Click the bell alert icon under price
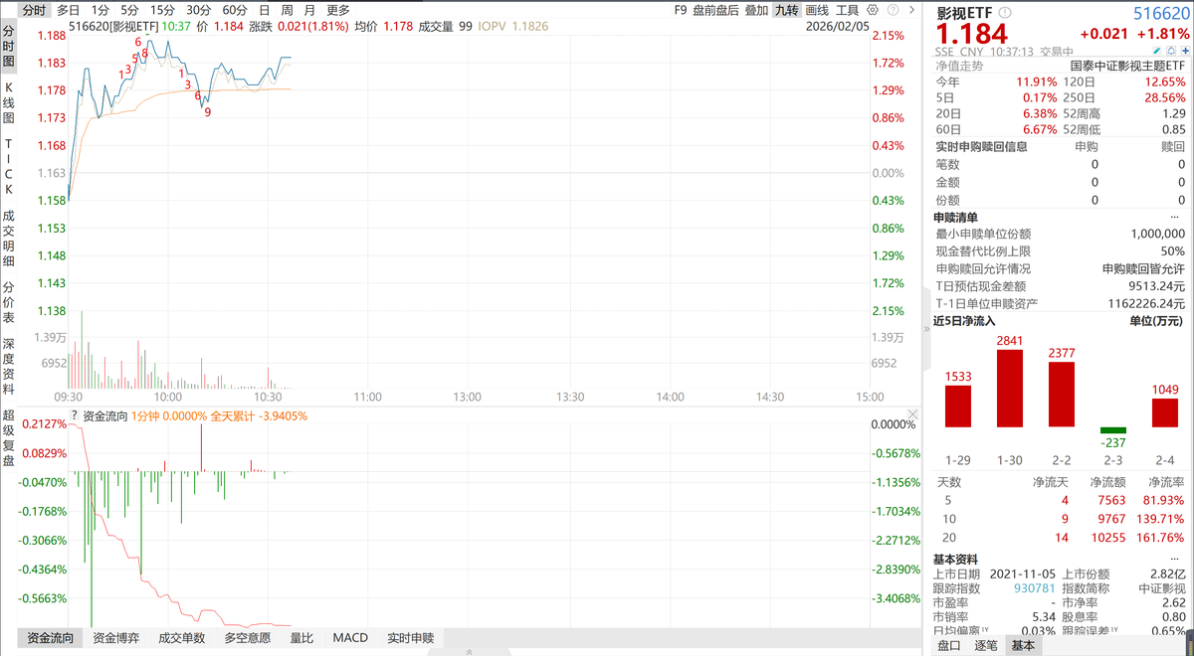Viewport: 1194px width, 656px height. (1171, 51)
